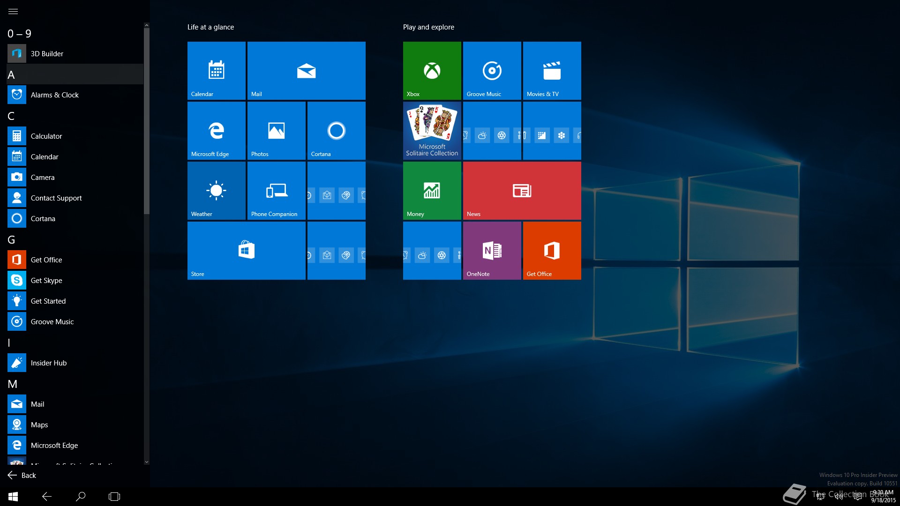Launch the Camera app
The width and height of the screenshot is (900, 506).
75,177
